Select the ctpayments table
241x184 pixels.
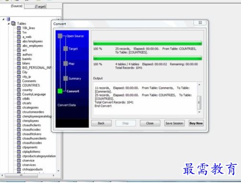[x=30, y=147]
